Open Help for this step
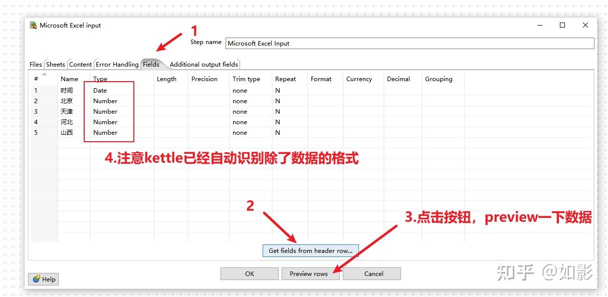Image resolution: width=608 pixels, height=297 pixels. click(44, 279)
